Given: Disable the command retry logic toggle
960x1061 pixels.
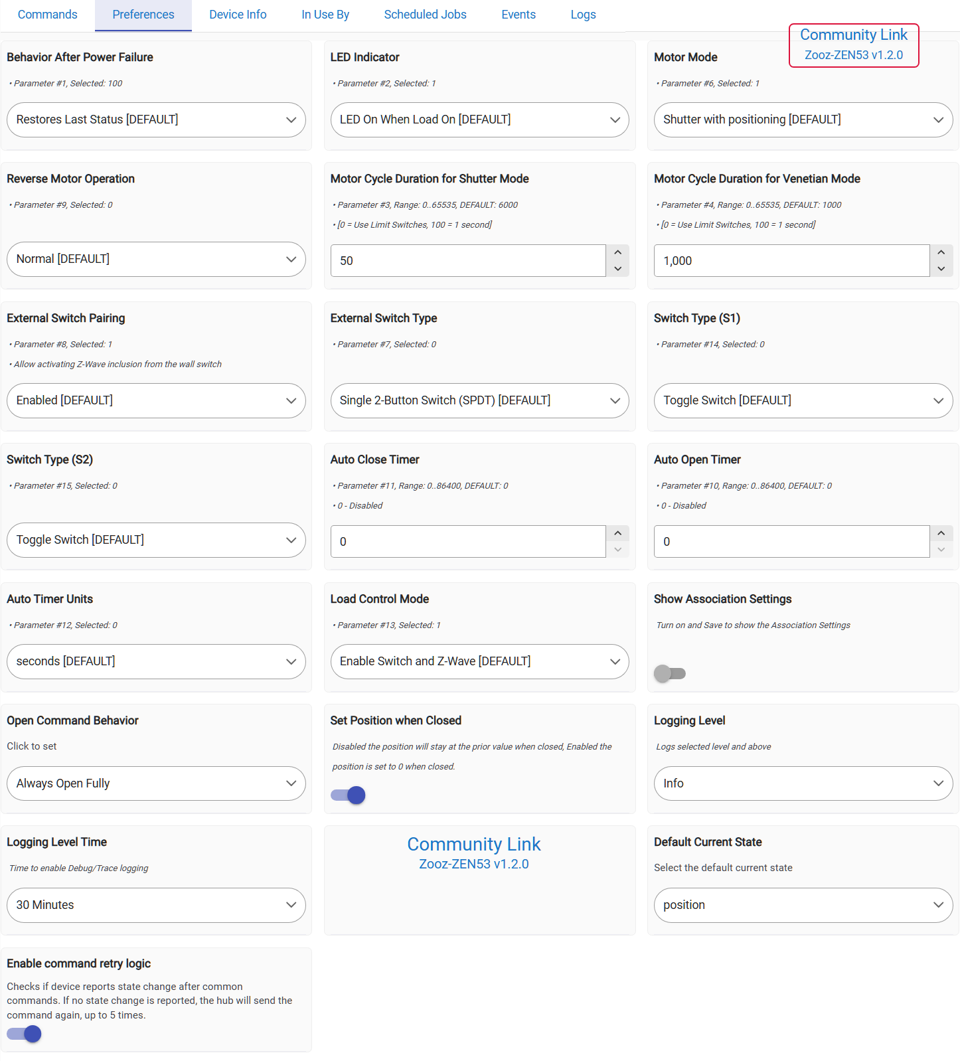Looking at the screenshot, I should [x=25, y=1034].
